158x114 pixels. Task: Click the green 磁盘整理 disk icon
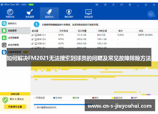tap(4, 31)
